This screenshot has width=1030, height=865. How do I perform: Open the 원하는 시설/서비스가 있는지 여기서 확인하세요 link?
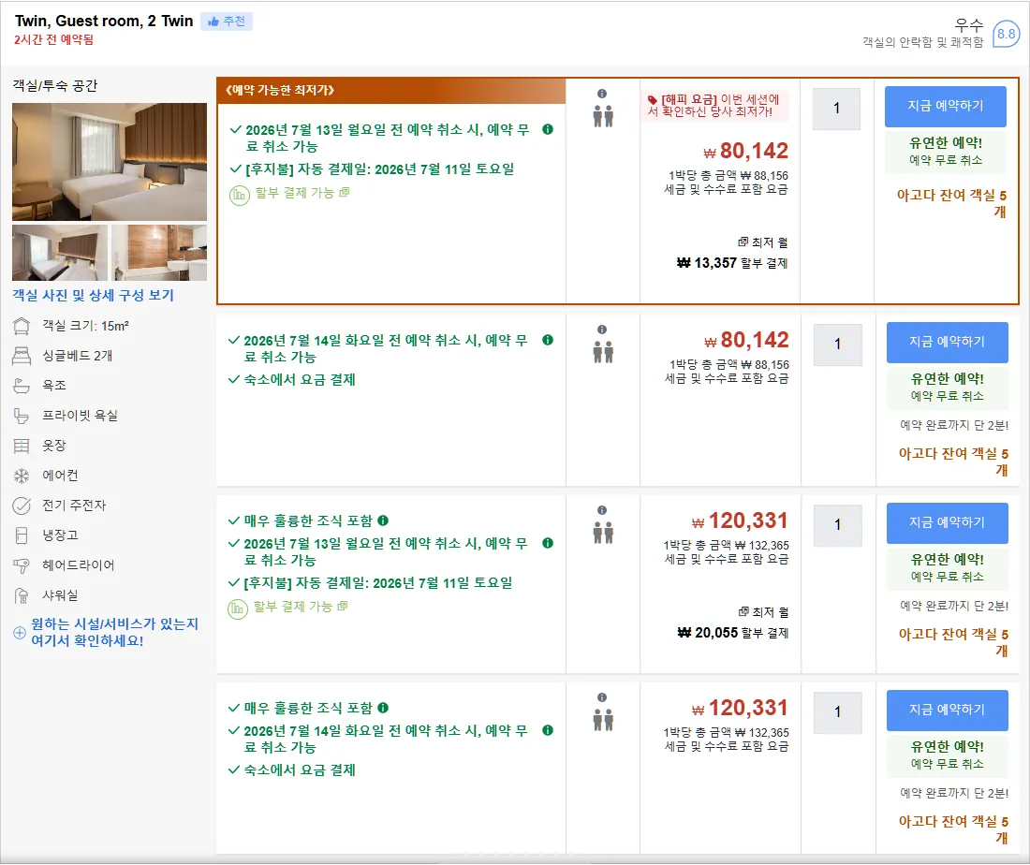coord(115,632)
